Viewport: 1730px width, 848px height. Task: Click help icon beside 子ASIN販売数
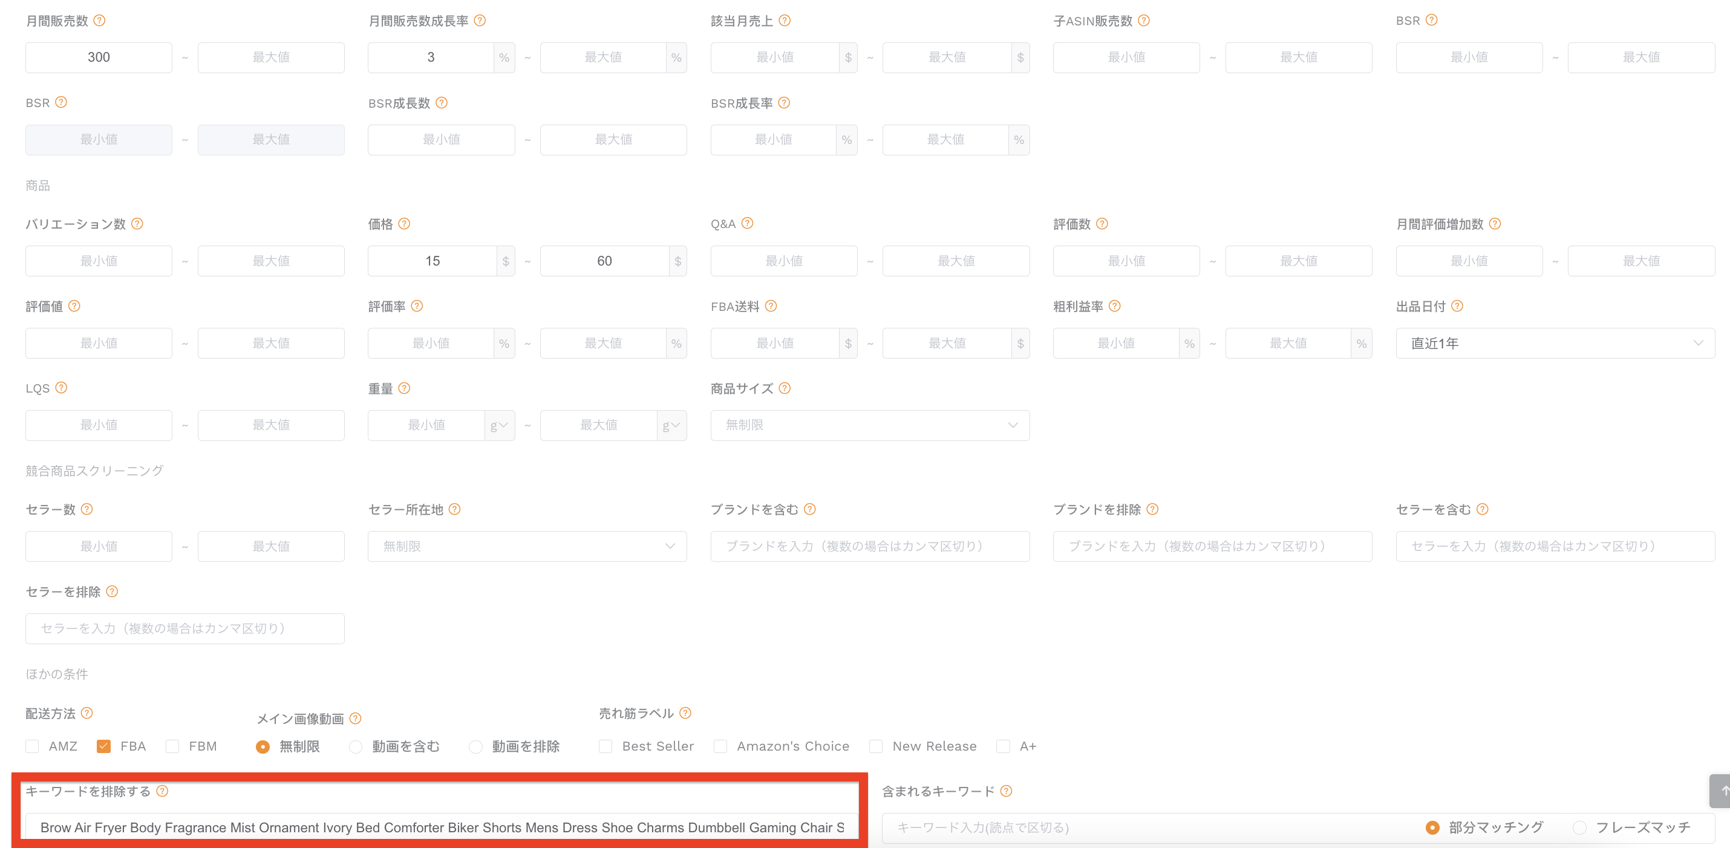tap(1144, 21)
